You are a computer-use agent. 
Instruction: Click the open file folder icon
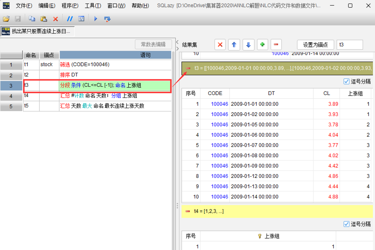click(x=6, y=19)
